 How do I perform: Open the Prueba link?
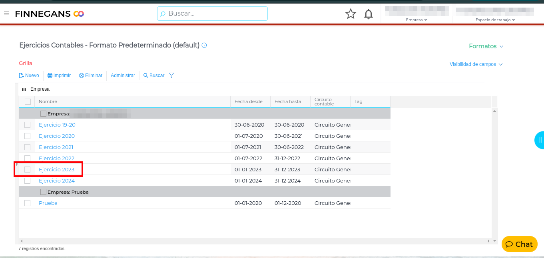(48, 203)
